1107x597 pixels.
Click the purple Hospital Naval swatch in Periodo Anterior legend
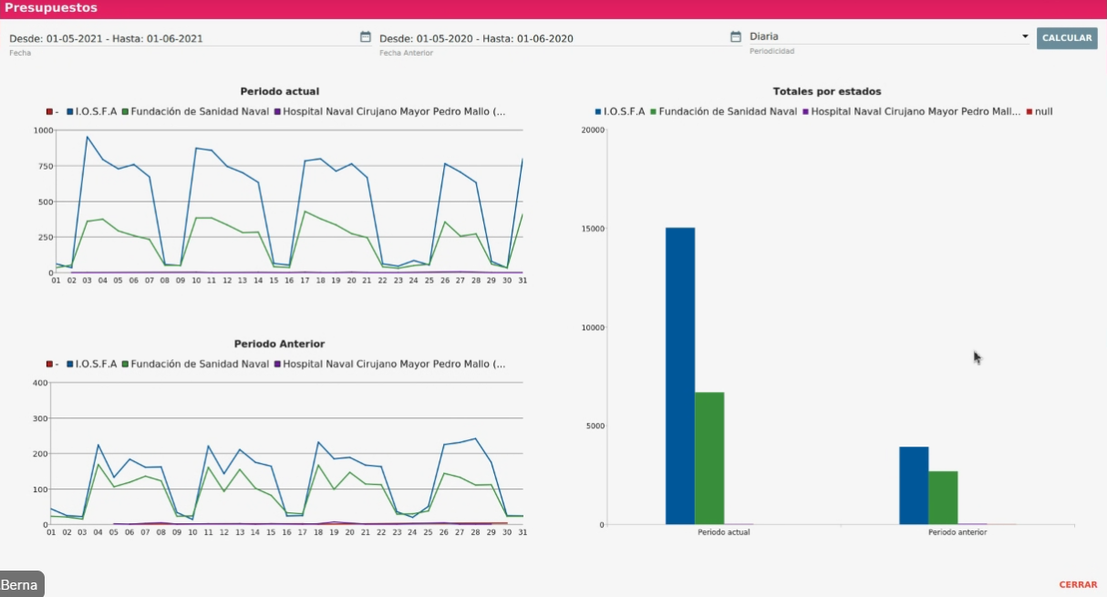(x=277, y=365)
